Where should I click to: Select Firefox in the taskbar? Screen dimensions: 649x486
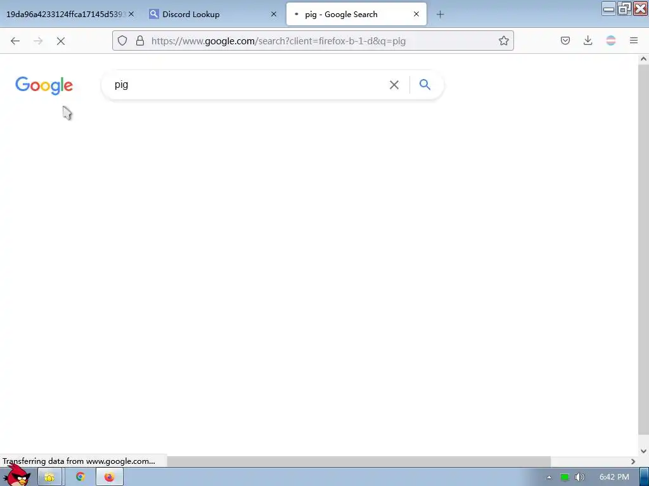pos(109,477)
